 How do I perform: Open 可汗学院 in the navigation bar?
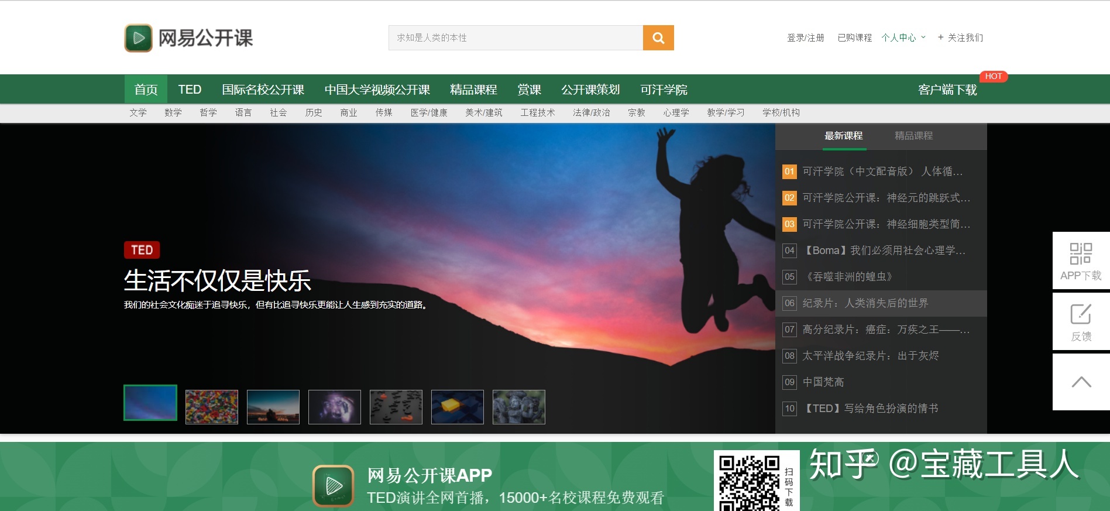[664, 90]
